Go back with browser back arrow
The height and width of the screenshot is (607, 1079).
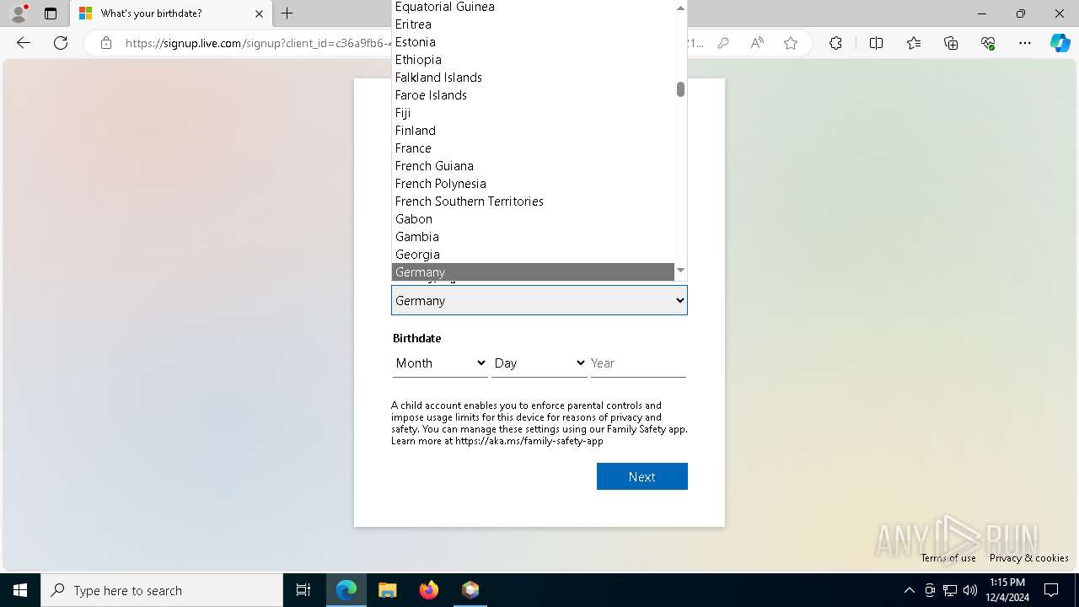pos(24,43)
